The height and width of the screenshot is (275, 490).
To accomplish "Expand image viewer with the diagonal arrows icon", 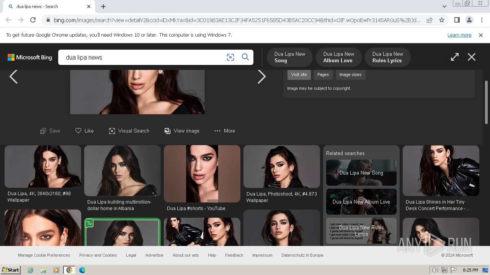I will (x=454, y=57).
